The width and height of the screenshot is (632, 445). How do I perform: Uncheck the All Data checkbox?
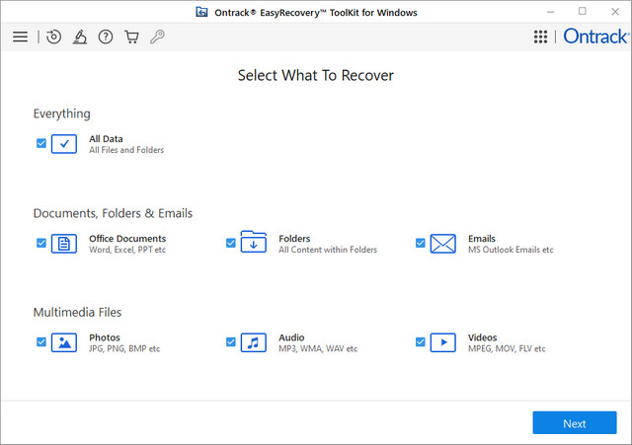click(x=41, y=143)
